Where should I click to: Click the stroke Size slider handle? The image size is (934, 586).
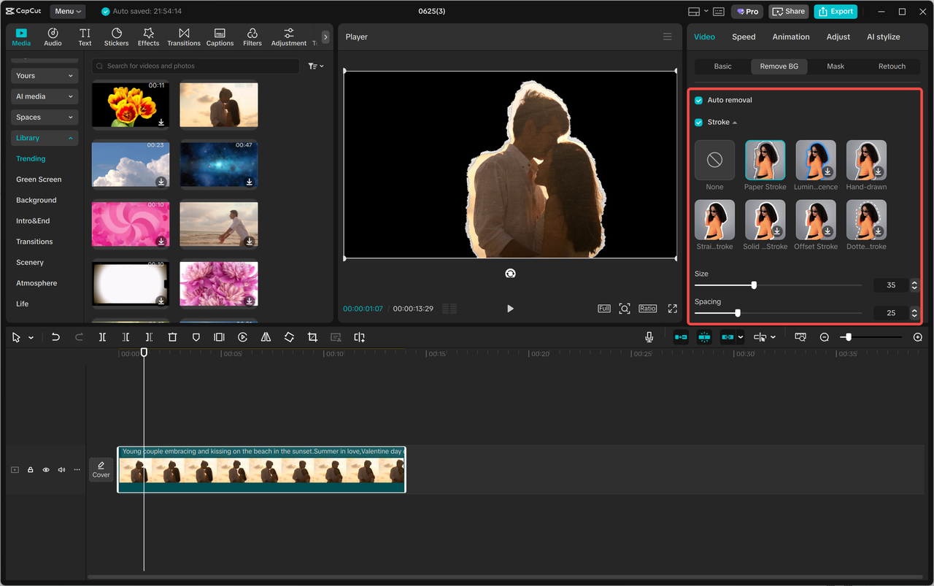click(754, 285)
